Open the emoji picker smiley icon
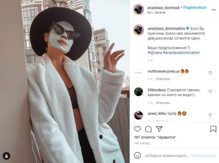This screenshot has height=163, width=219. [137, 156]
